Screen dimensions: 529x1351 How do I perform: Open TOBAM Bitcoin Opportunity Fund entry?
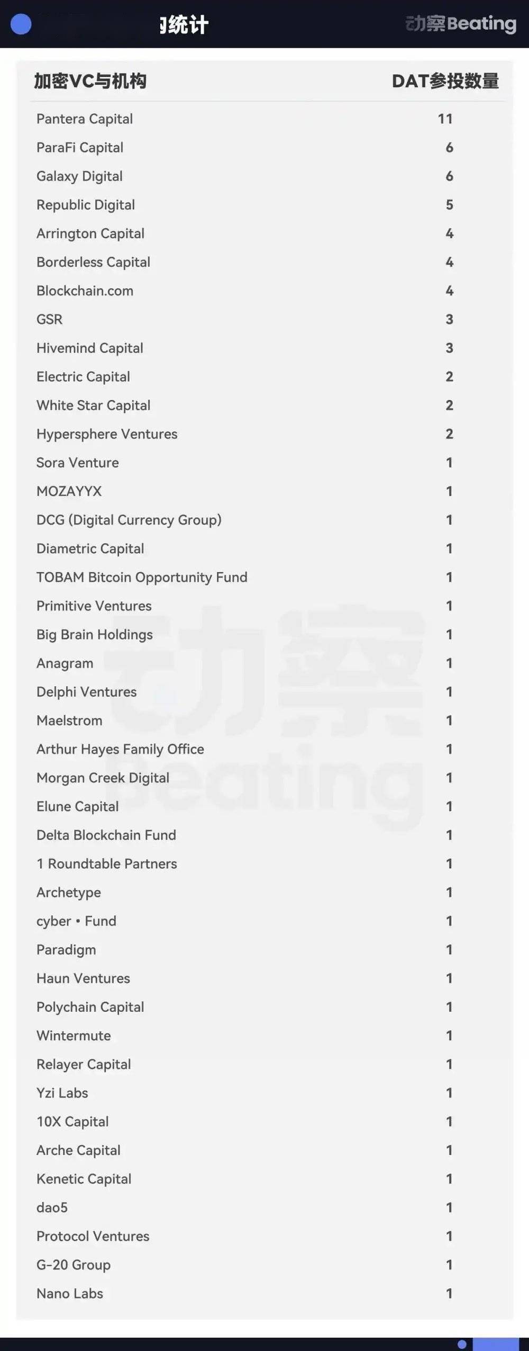click(142, 577)
